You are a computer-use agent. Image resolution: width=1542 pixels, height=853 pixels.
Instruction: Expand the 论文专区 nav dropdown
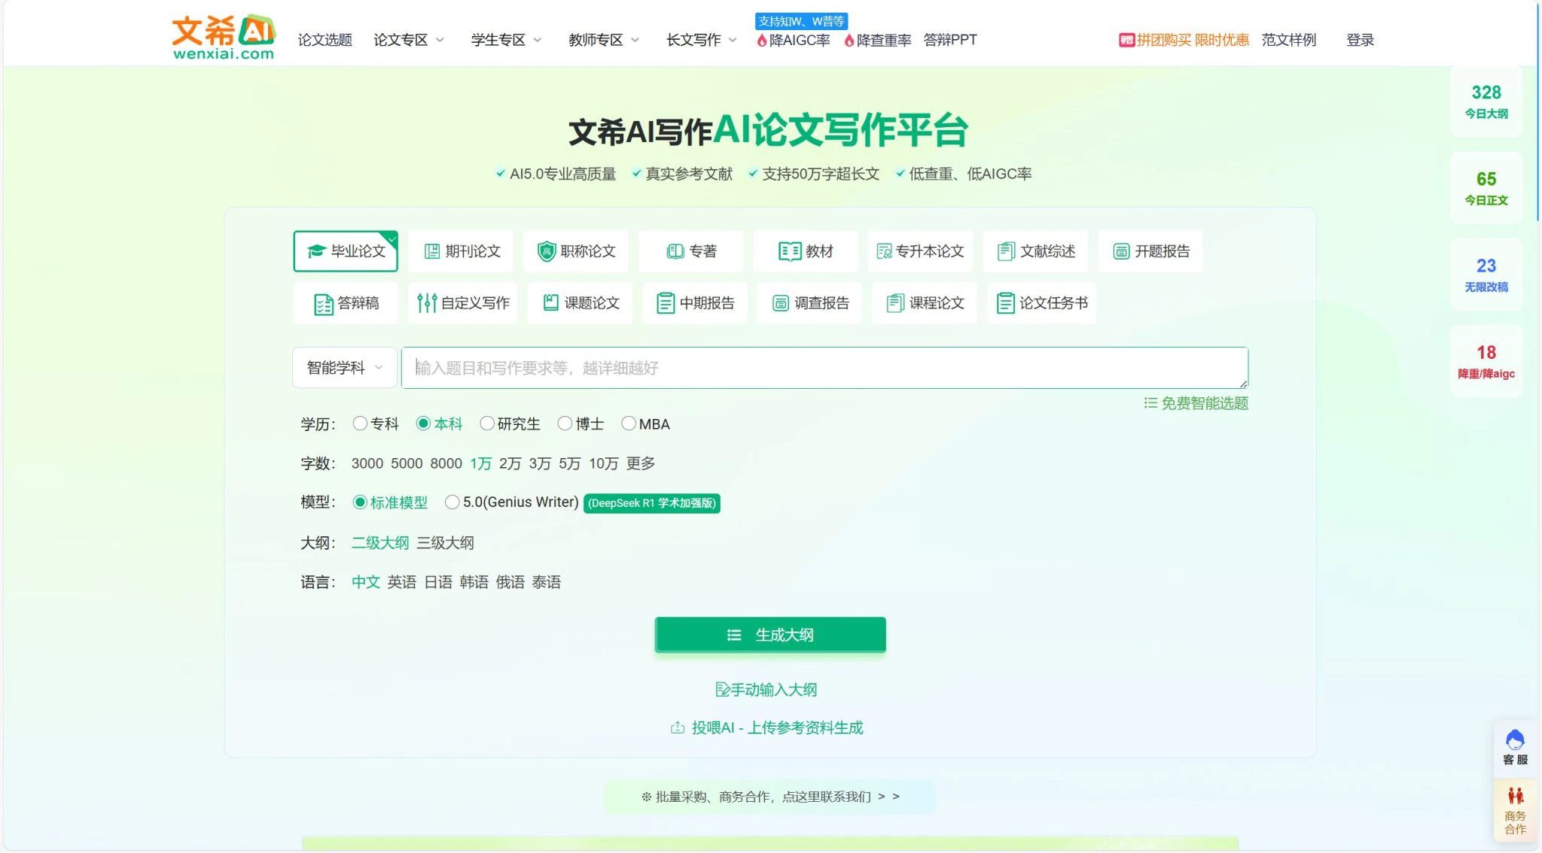tap(409, 40)
